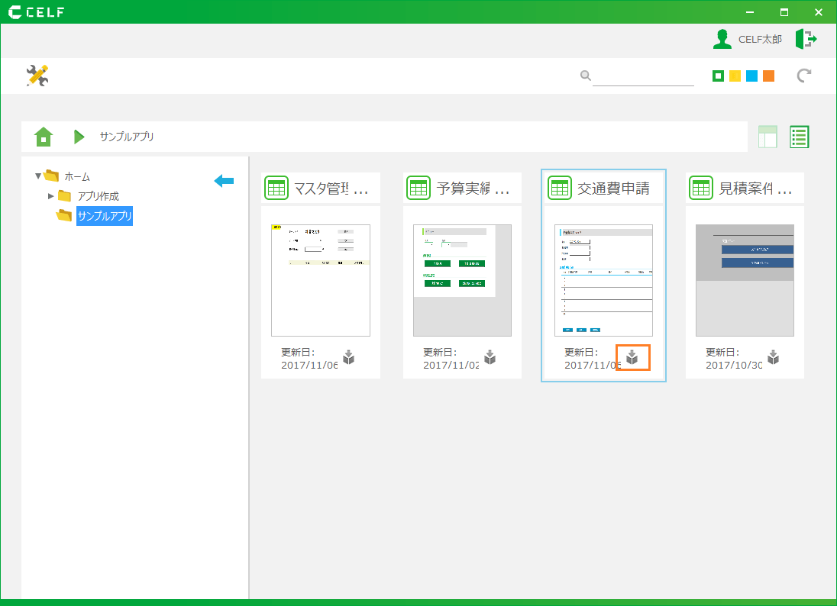This screenshot has height=606, width=837.
Task: Select サンプルアプリ folder in tree
Action: [x=104, y=216]
